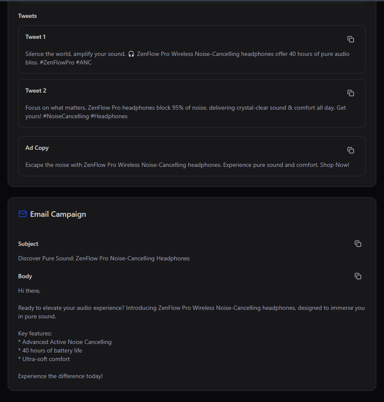This screenshot has width=384, height=402.
Task: Click the #ZenFlowPro hashtag in Tweet 1
Action: click(57, 63)
